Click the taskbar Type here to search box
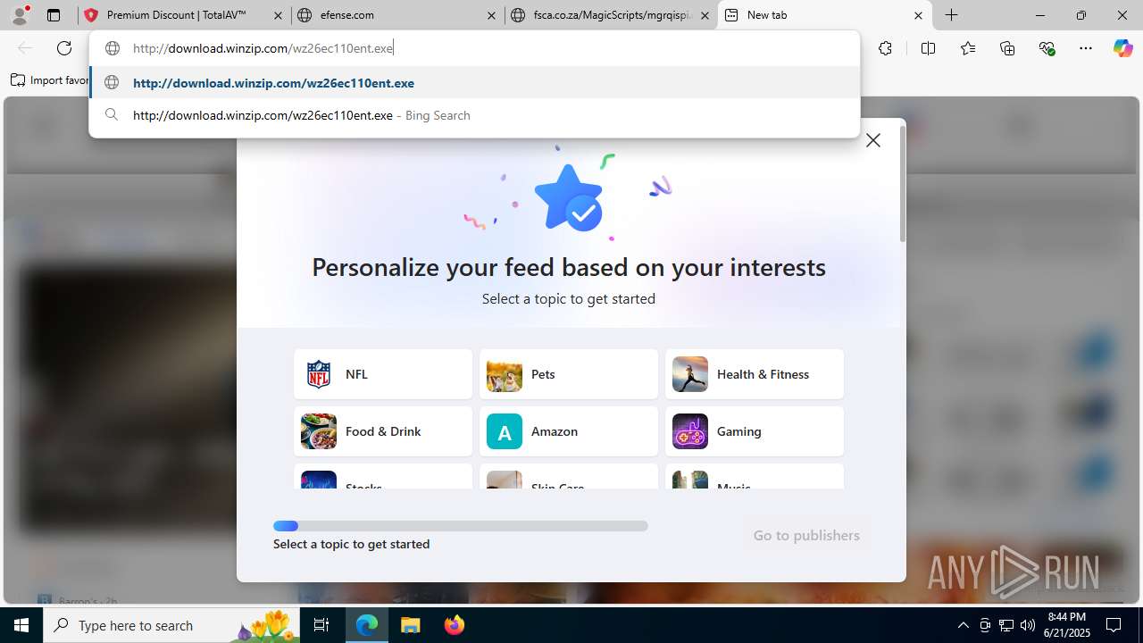The width and height of the screenshot is (1143, 643). pyautogui.click(x=172, y=625)
